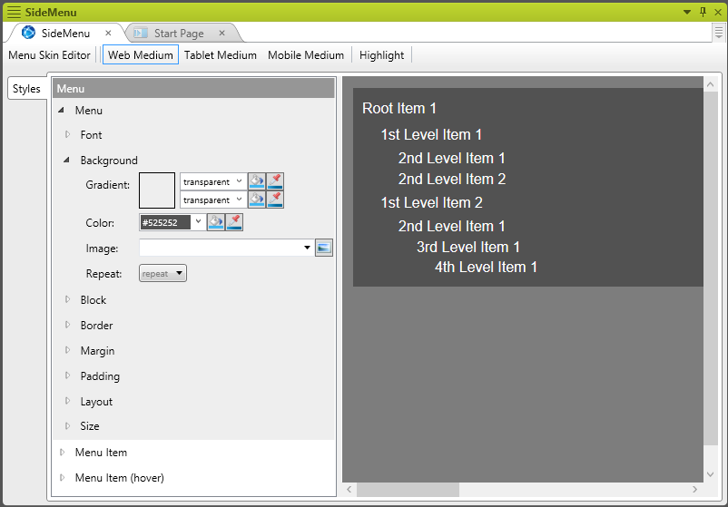728x507 pixels.
Task: Click the preview scroll left arrow
Action: coord(349,490)
